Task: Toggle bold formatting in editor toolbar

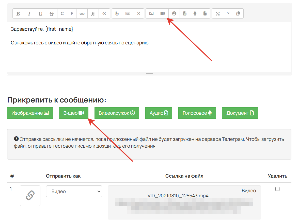Action: (18, 13)
